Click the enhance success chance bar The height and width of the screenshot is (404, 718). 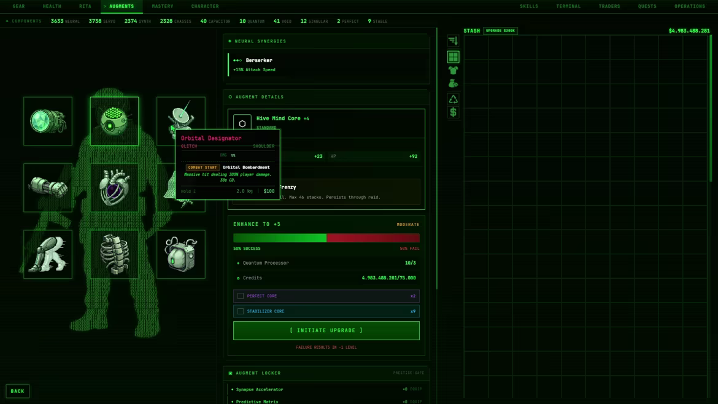[x=326, y=238]
